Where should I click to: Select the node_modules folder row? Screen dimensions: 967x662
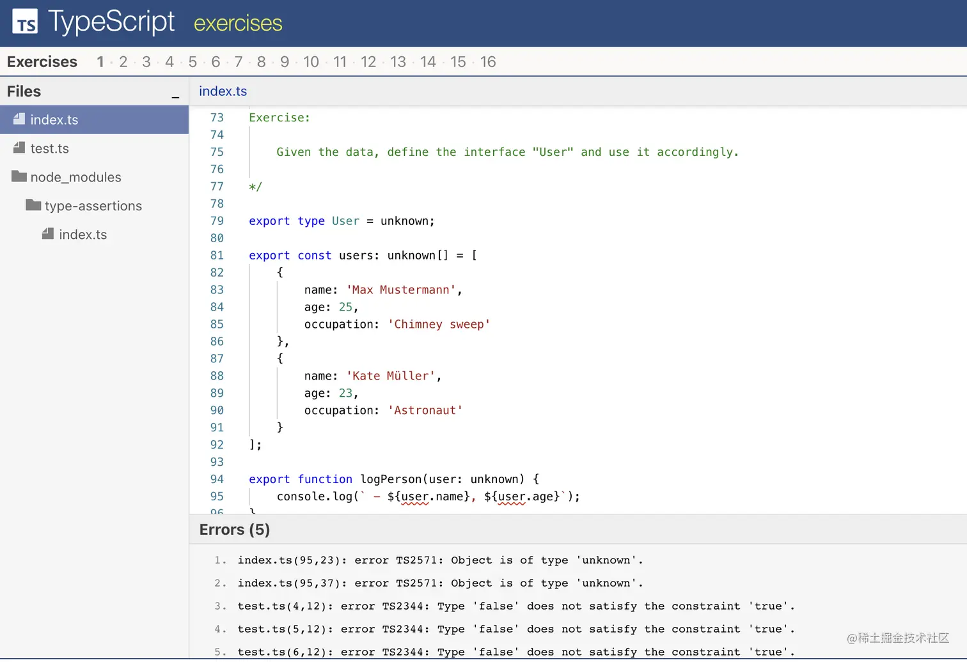(94, 177)
